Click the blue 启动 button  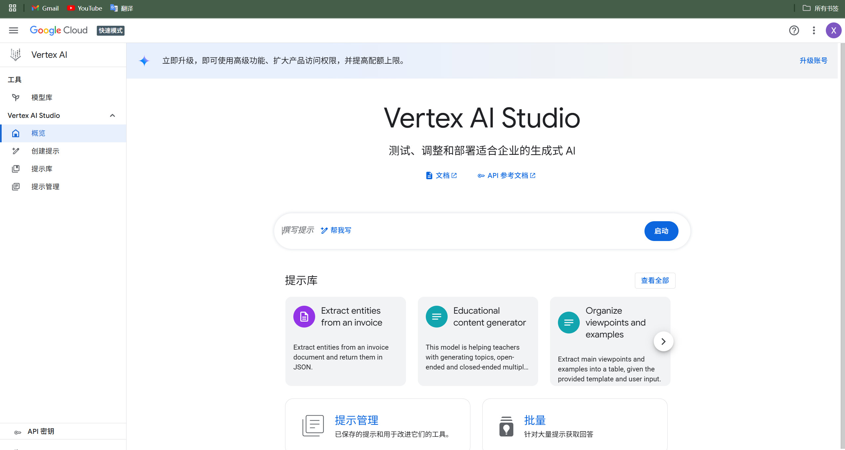point(661,231)
